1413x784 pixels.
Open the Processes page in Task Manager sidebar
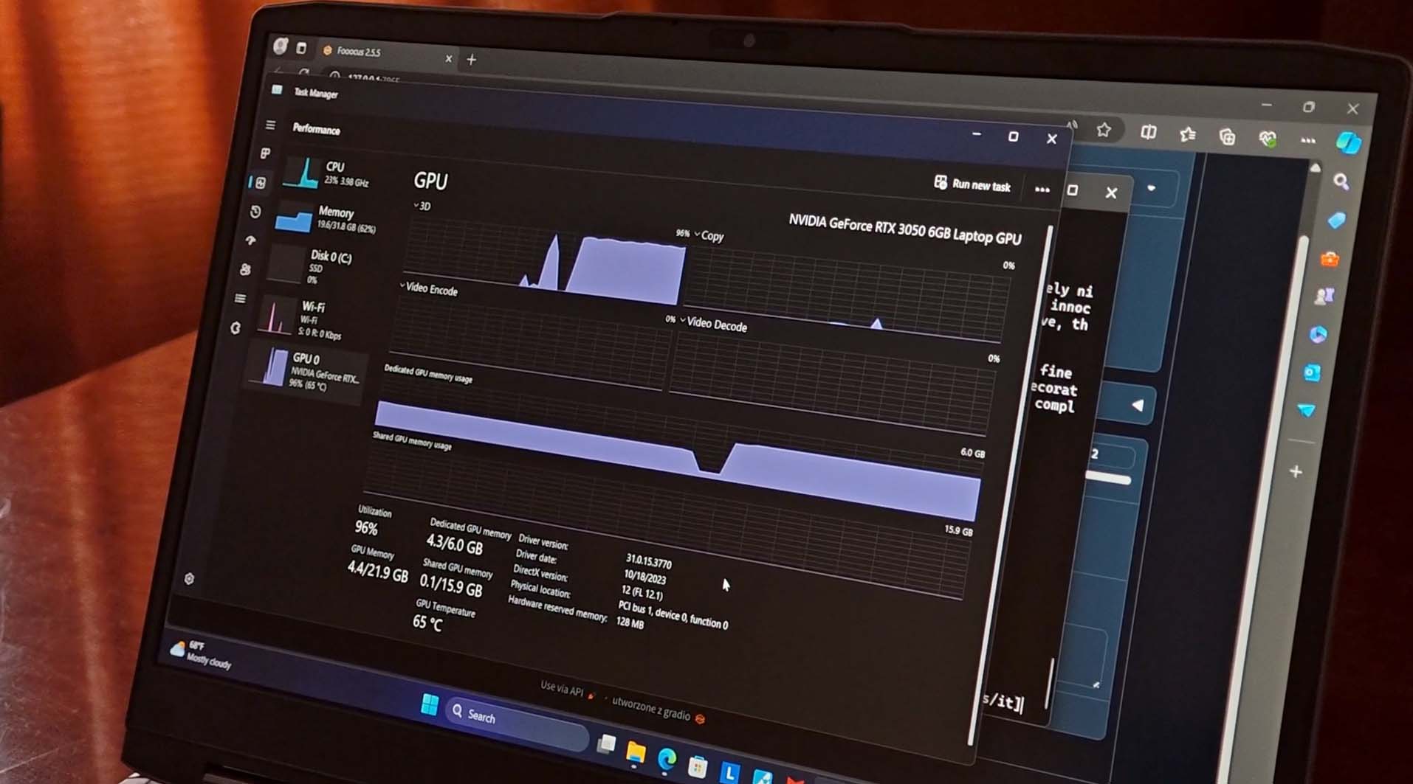pos(266,153)
